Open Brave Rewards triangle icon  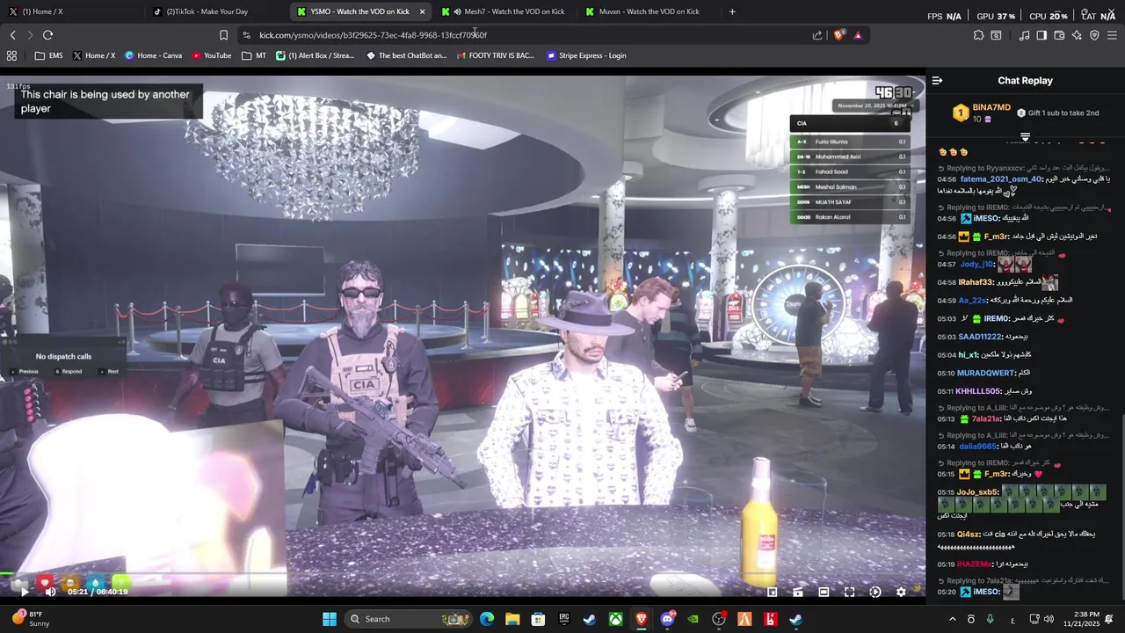[858, 35]
